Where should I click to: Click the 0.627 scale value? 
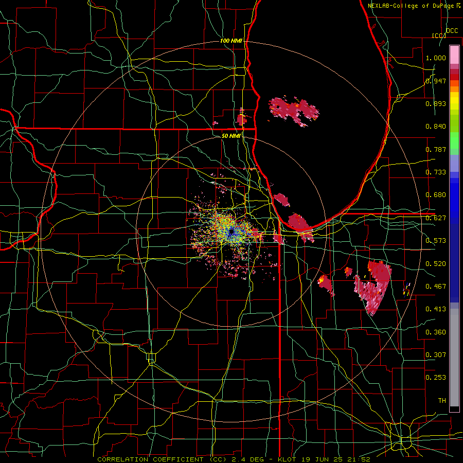pyautogui.click(x=436, y=218)
